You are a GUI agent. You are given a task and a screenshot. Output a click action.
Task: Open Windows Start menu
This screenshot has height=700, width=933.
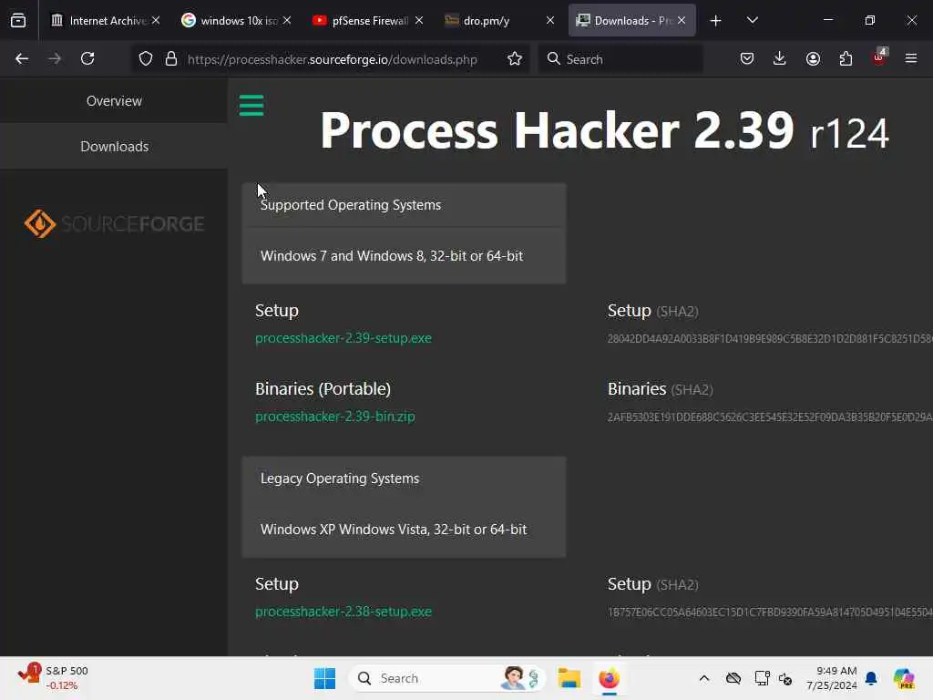click(324, 678)
